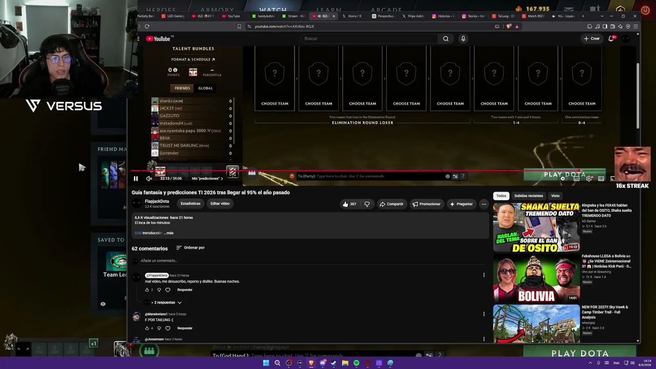Image resolution: width=656 pixels, height=369 pixels.
Task: Pause the YouTube video
Action: pyautogui.click(x=136, y=178)
